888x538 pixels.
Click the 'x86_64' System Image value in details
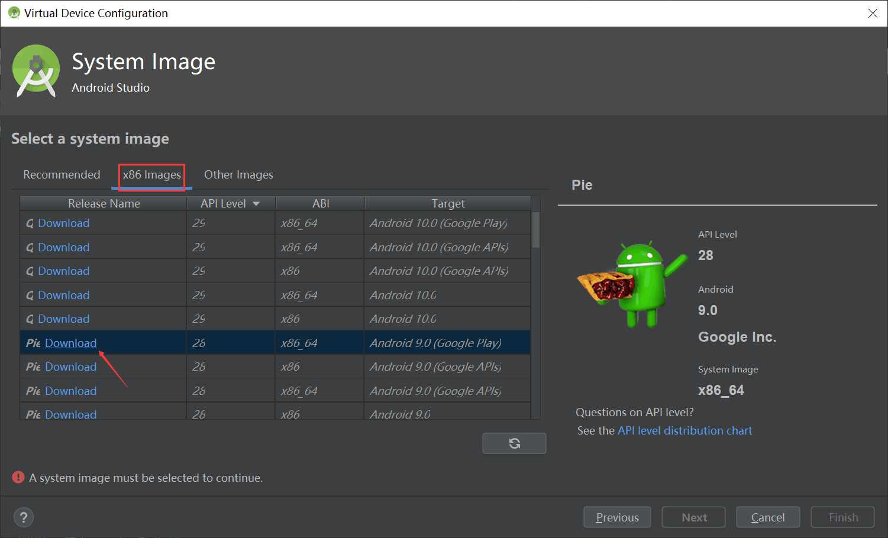click(x=721, y=390)
